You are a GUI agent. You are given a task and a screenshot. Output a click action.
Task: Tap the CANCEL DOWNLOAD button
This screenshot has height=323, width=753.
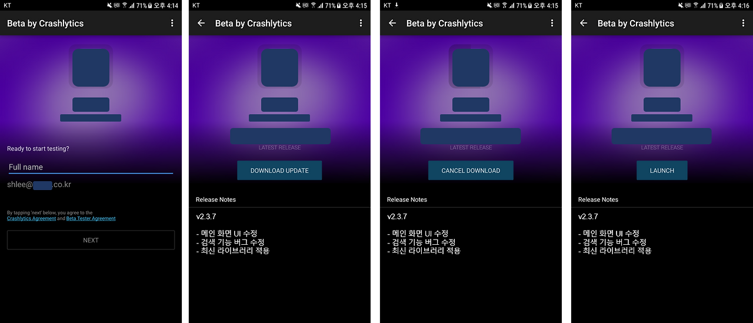471,171
